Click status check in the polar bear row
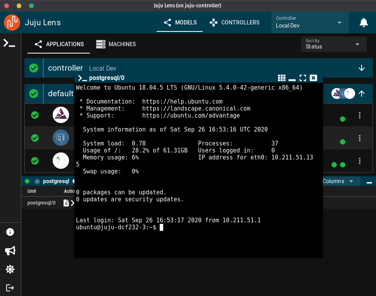 pyautogui.click(x=35, y=161)
